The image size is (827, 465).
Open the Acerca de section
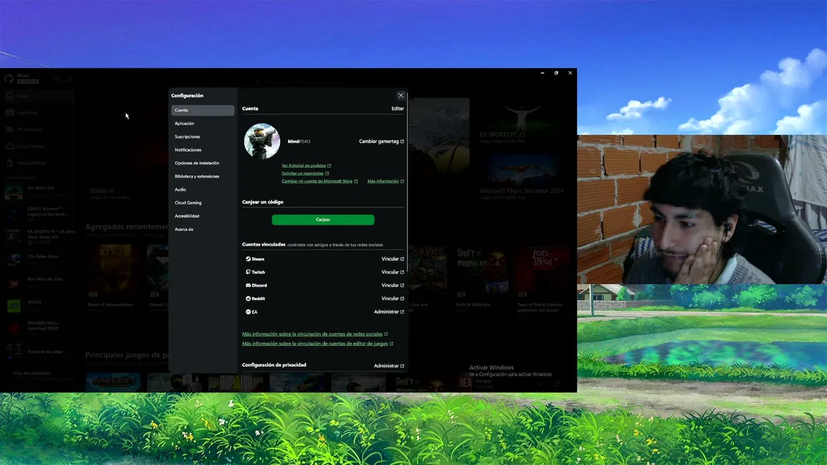point(203,229)
